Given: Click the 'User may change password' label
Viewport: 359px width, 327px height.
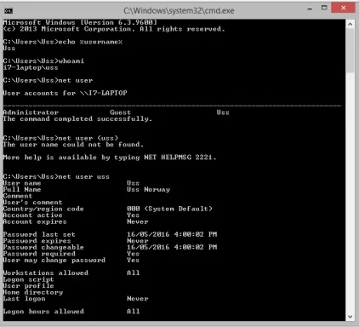Looking at the screenshot, I should pyautogui.click(x=54, y=260).
